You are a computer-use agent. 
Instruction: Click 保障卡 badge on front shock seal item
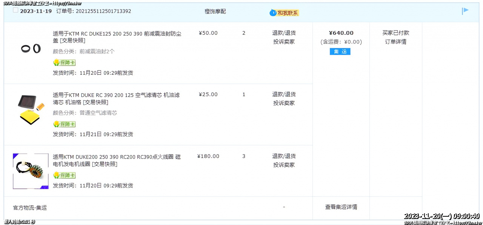click(x=64, y=62)
